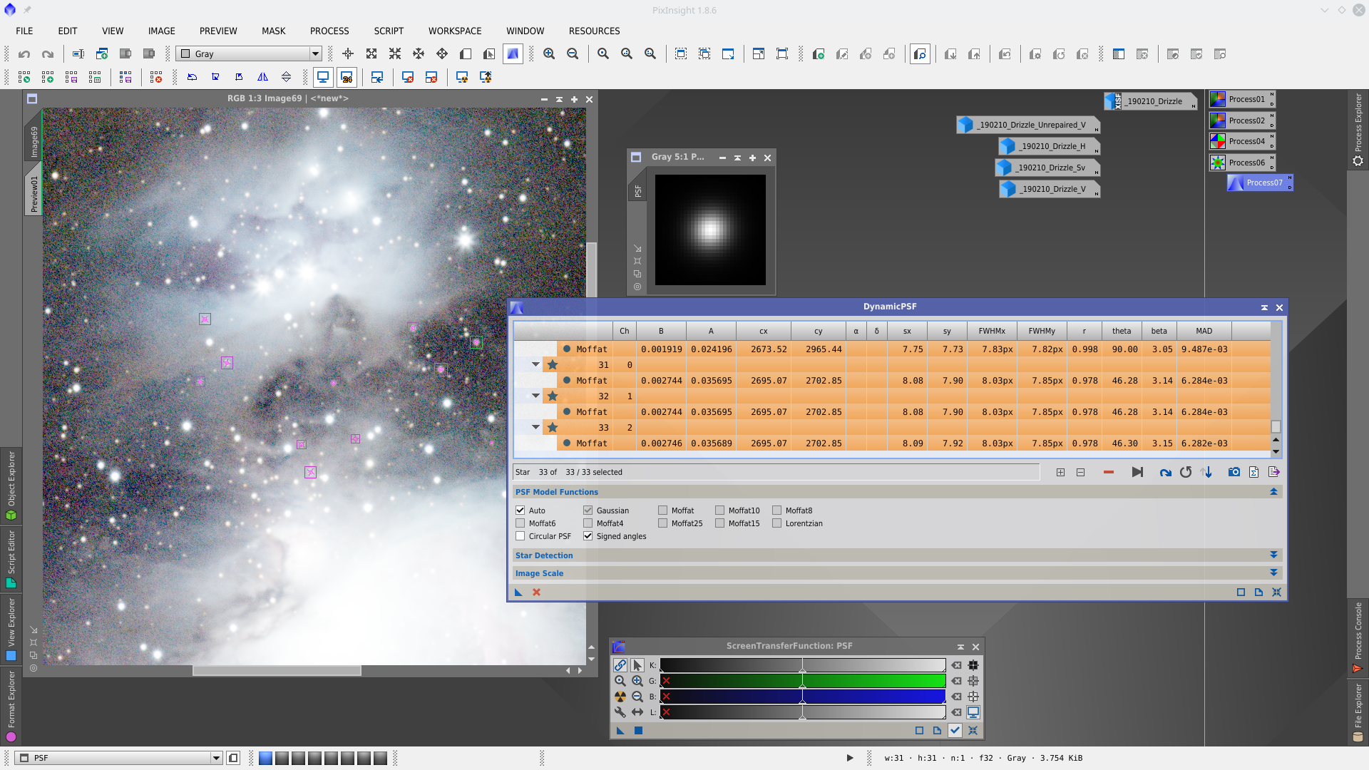This screenshot has width=1369, height=770.
Task: Expand the Image Scale section
Action: pos(1273,573)
